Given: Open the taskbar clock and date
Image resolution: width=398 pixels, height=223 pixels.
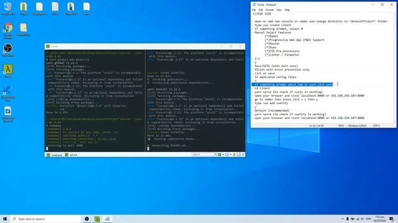Looking at the screenshot, I should tap(380, 219).
